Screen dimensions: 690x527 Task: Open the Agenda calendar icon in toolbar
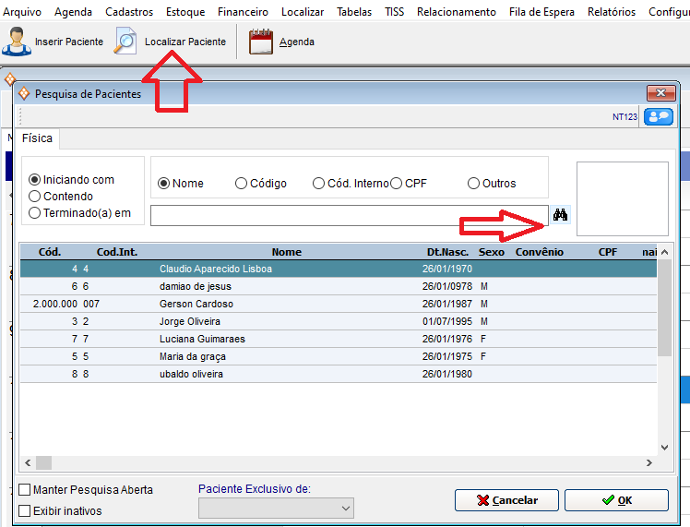[x=261, y=42]
